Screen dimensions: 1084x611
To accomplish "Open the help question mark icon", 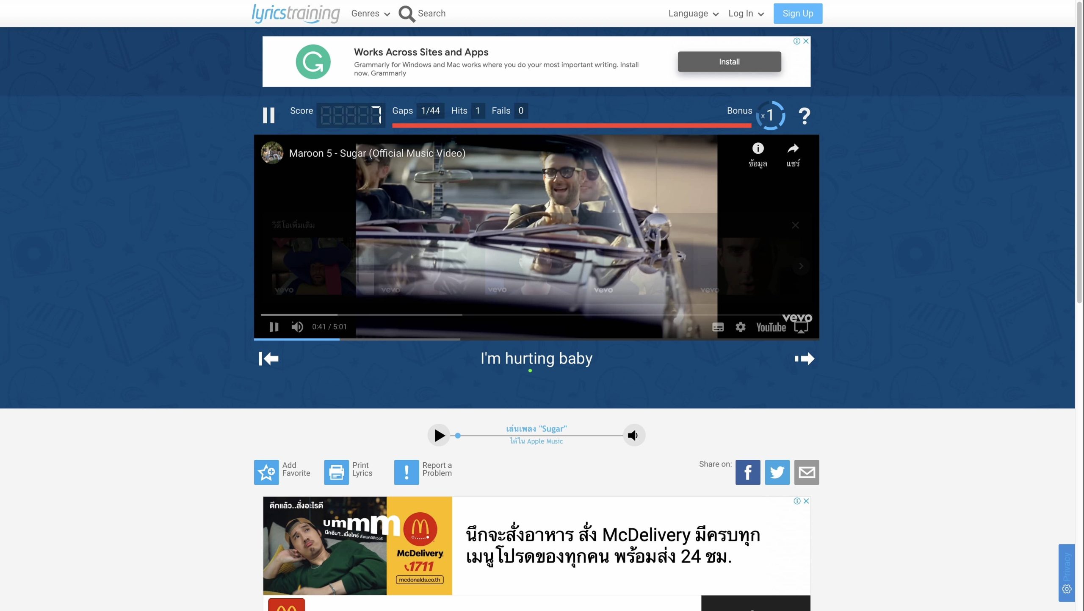I will pyautogui.click(x=804, y=115).
